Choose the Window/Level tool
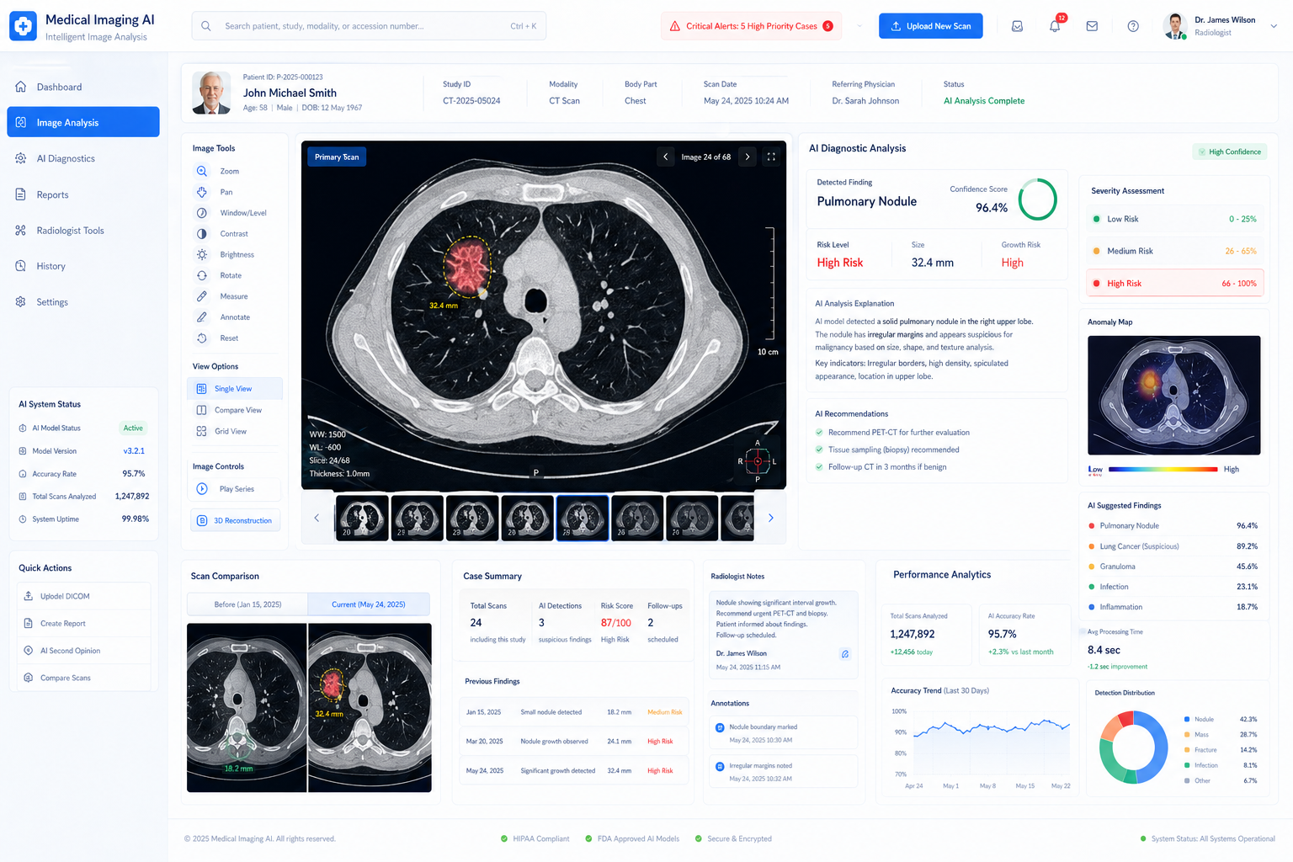The image size is (1293, 862). tap(231, 213)
